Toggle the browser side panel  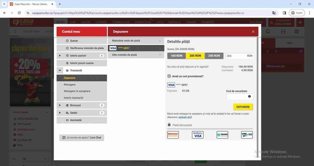pos(284,13)
